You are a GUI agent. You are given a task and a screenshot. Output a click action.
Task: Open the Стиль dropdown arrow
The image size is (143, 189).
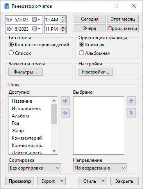tap(103, 181)
